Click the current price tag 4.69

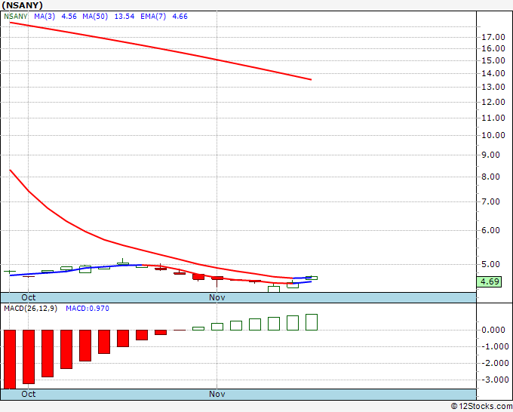coord(489,281)
